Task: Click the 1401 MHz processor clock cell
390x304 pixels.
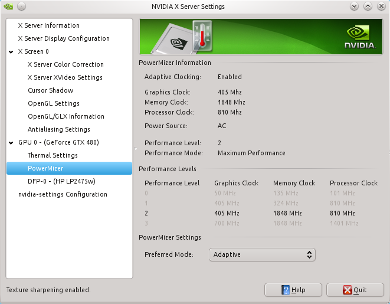Action: [x=344, y=223]
